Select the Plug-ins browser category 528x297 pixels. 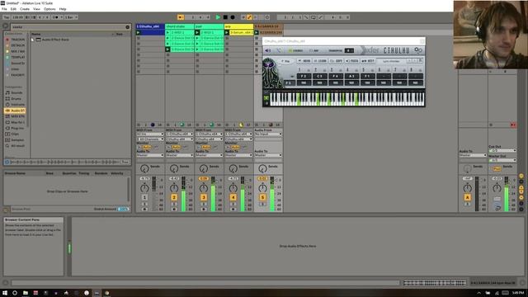[x=15, y=128]
